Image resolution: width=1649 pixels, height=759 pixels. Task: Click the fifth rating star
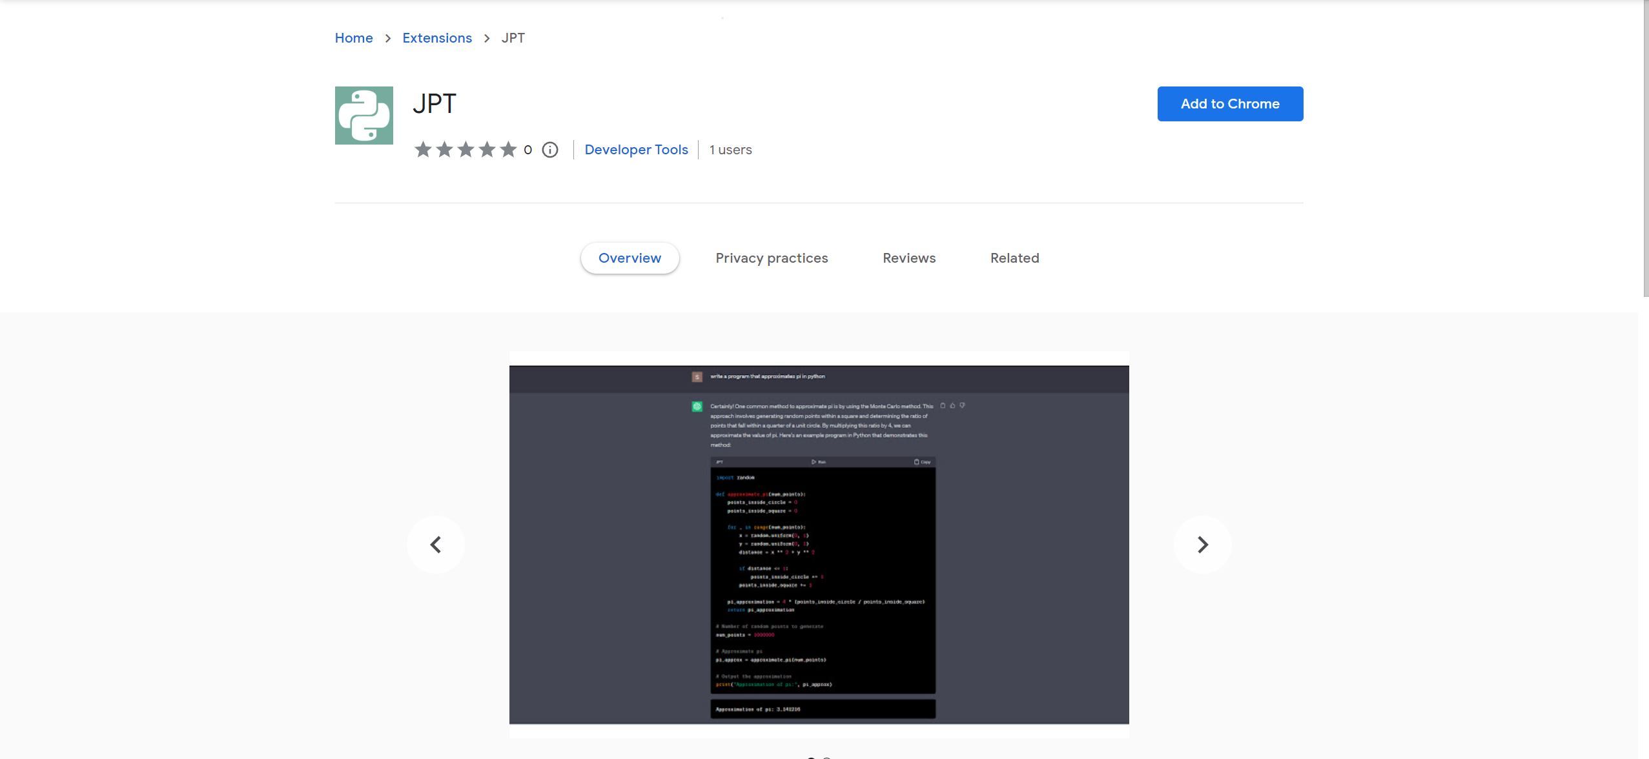[x=508, y=150]
